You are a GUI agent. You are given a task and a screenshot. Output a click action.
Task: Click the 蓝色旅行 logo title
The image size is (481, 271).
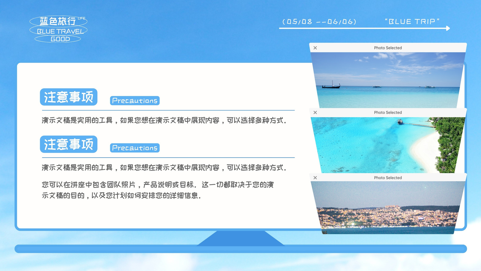click(58, 21)
